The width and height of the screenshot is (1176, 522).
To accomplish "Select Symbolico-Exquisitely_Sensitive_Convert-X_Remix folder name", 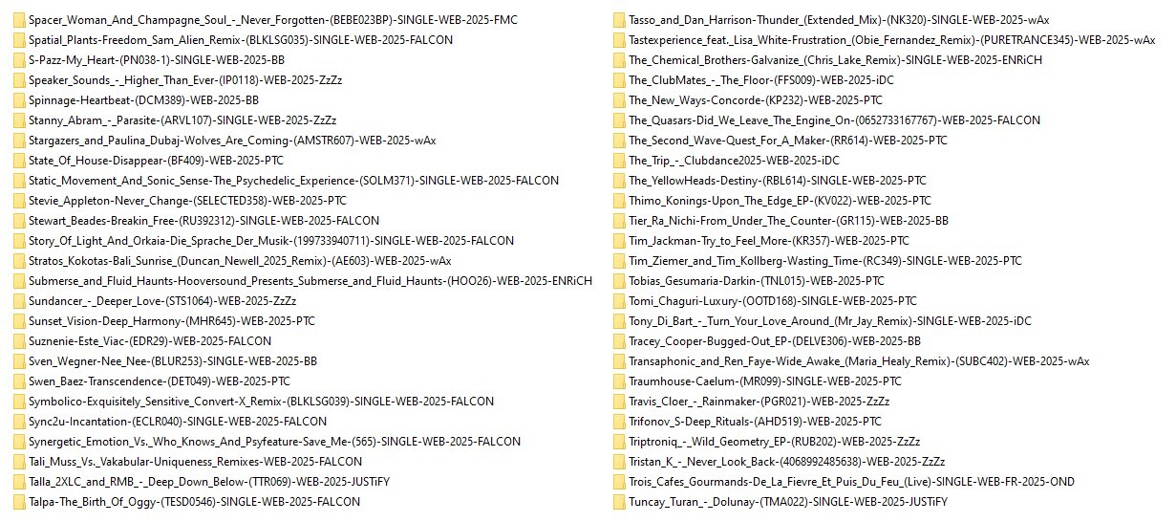I will 262,401.
